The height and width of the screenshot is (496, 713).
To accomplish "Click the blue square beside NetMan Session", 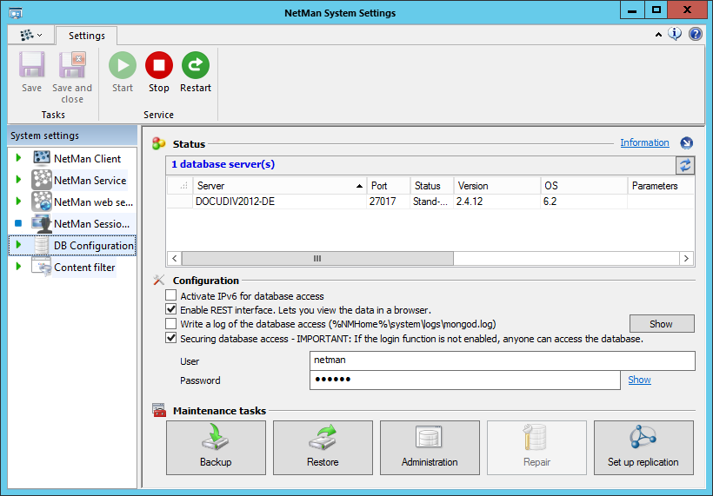I will pos(18,223).
